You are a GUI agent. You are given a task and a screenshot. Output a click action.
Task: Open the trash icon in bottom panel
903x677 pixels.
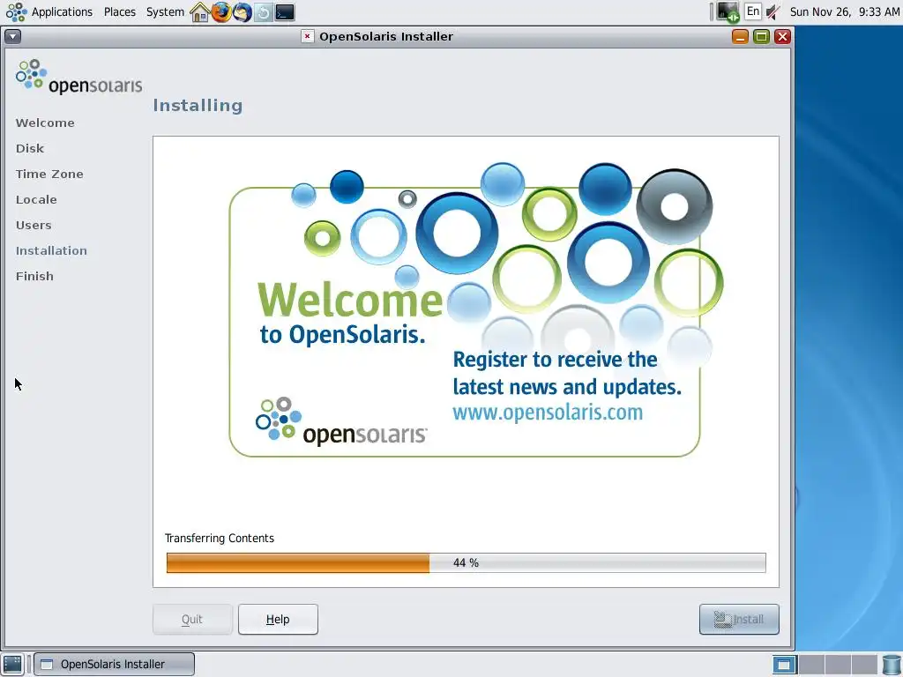(892, 665)
